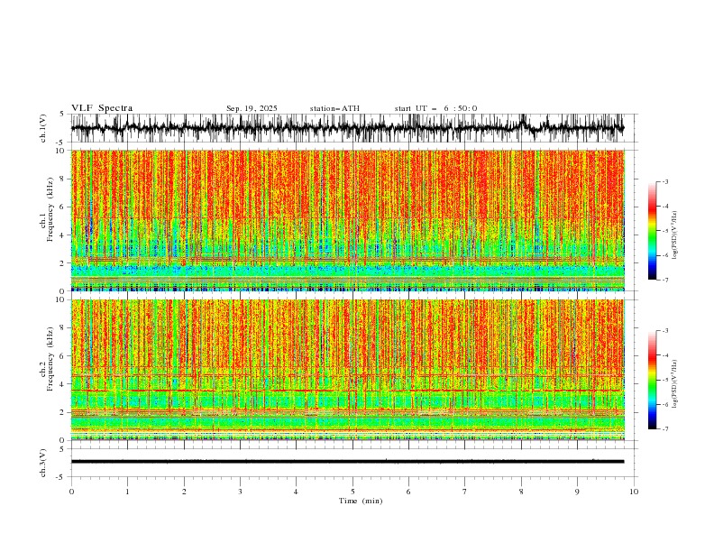Click the ch.3 flat voltage trace
714x552 pixels.
tap(347, 462)
